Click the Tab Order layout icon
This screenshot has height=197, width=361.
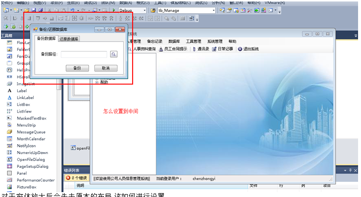tap(191, 19)
